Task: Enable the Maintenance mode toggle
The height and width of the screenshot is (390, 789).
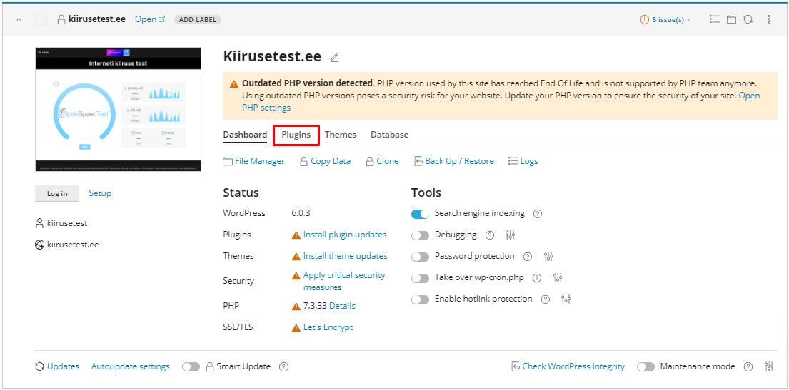Action: (646, 367)
